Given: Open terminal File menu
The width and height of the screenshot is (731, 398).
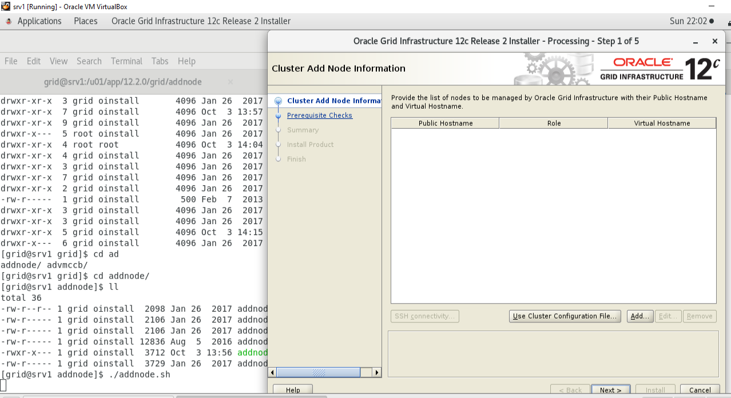Looking at the screenshot, I should tap(11, 61).
